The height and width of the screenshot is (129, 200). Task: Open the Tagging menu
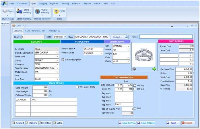click(43, 3)
